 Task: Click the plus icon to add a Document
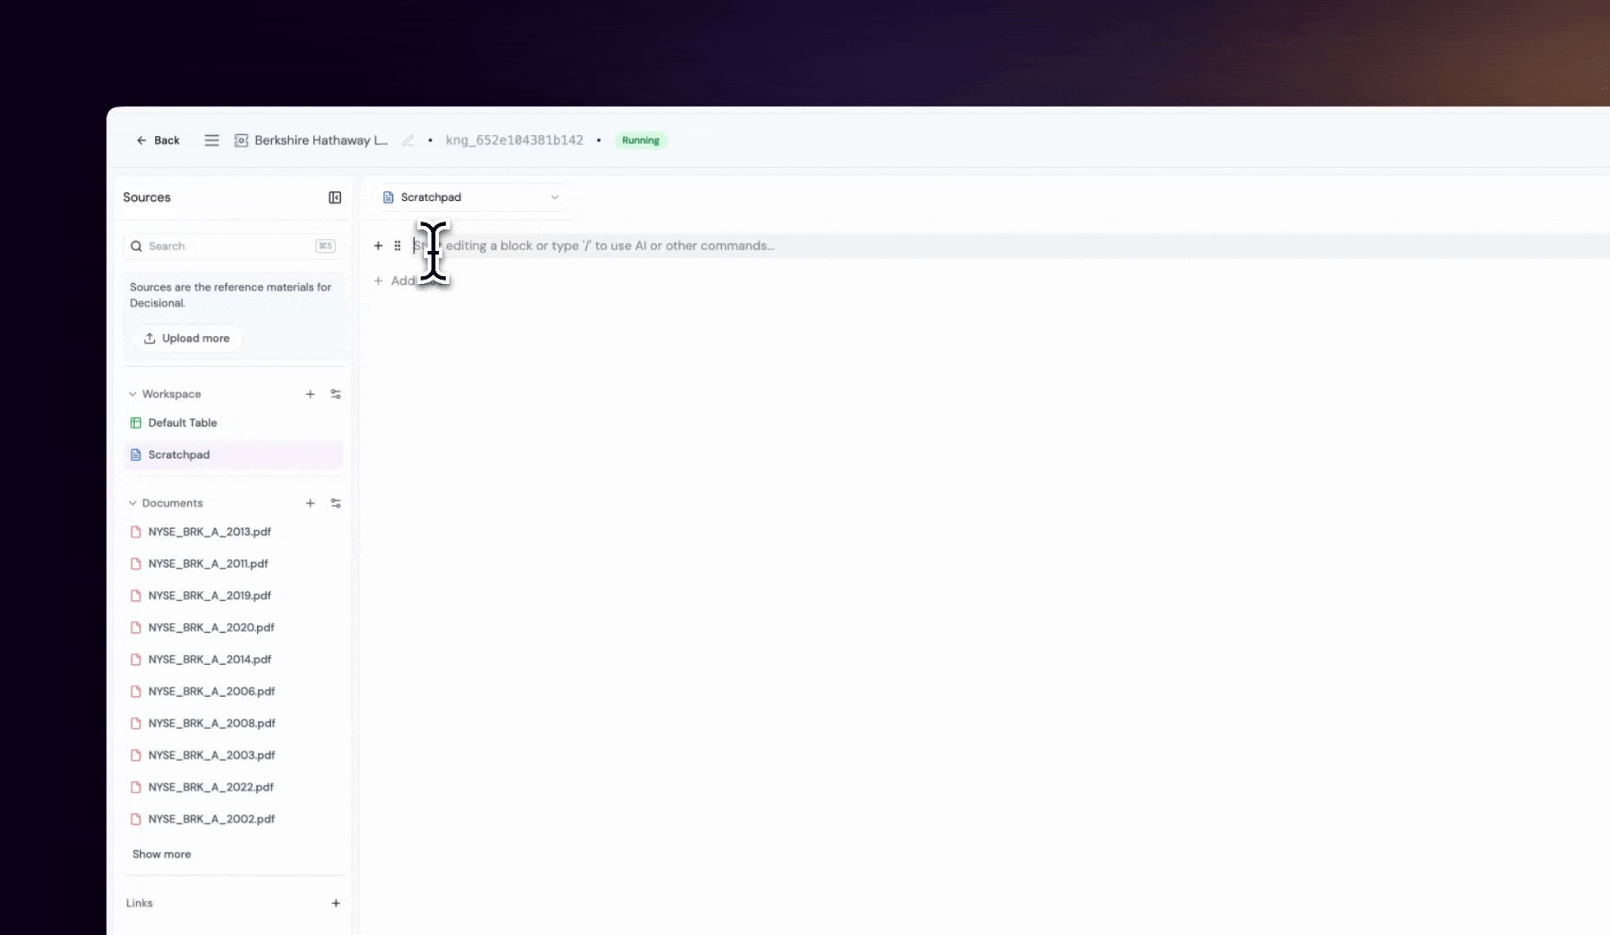click(311, 503)
